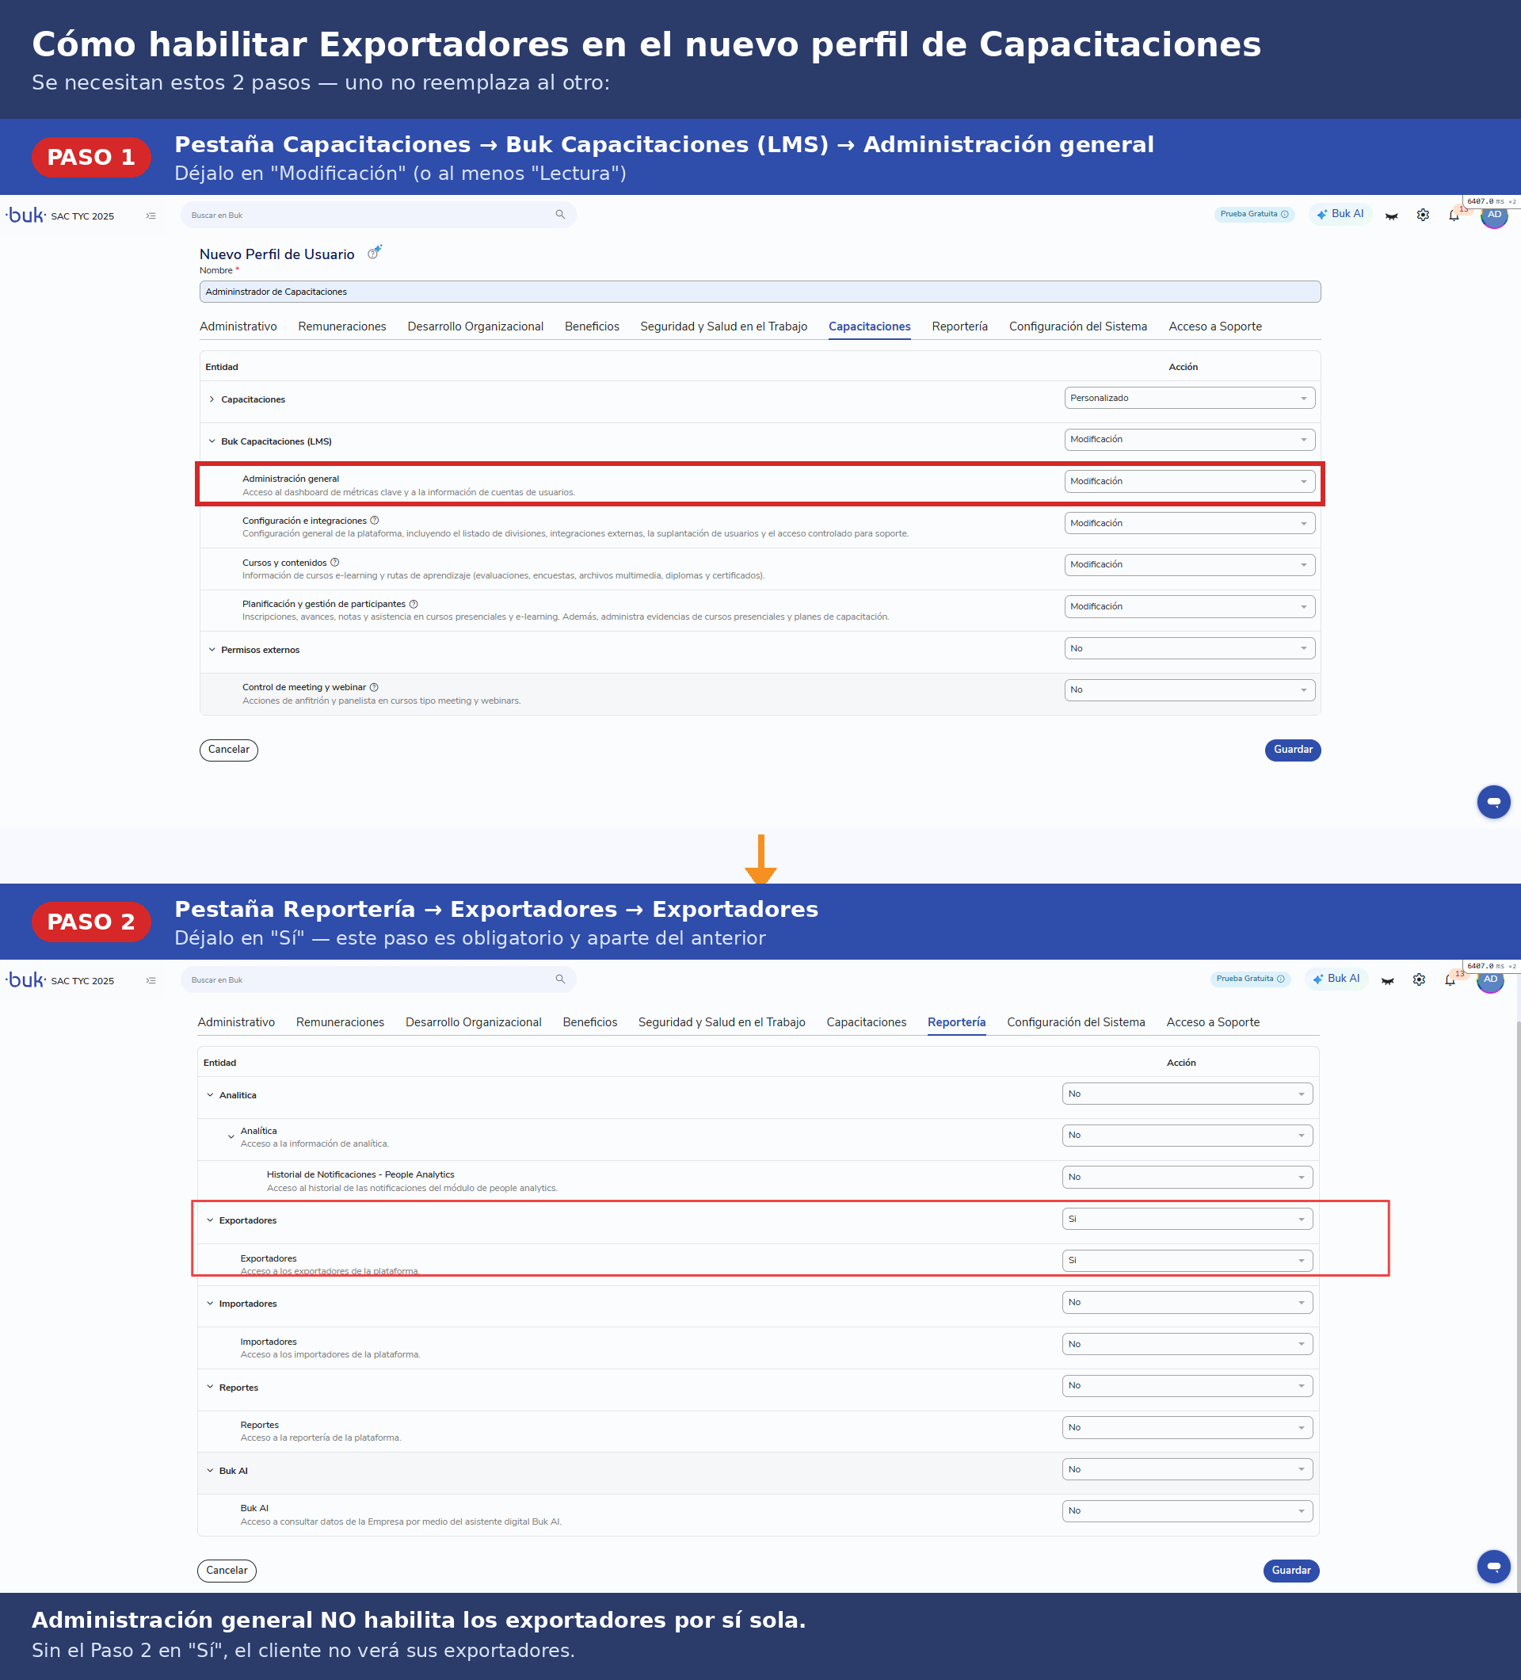Click help icon next to Cursos y contenidos

click(x=335, y=563)
